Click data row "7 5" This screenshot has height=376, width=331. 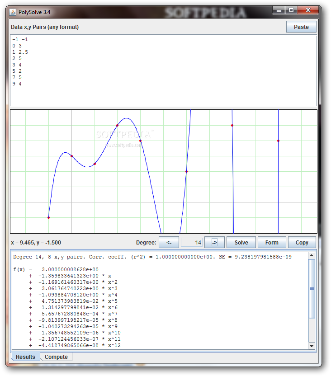pyautogui.click(x=17, y=77)
